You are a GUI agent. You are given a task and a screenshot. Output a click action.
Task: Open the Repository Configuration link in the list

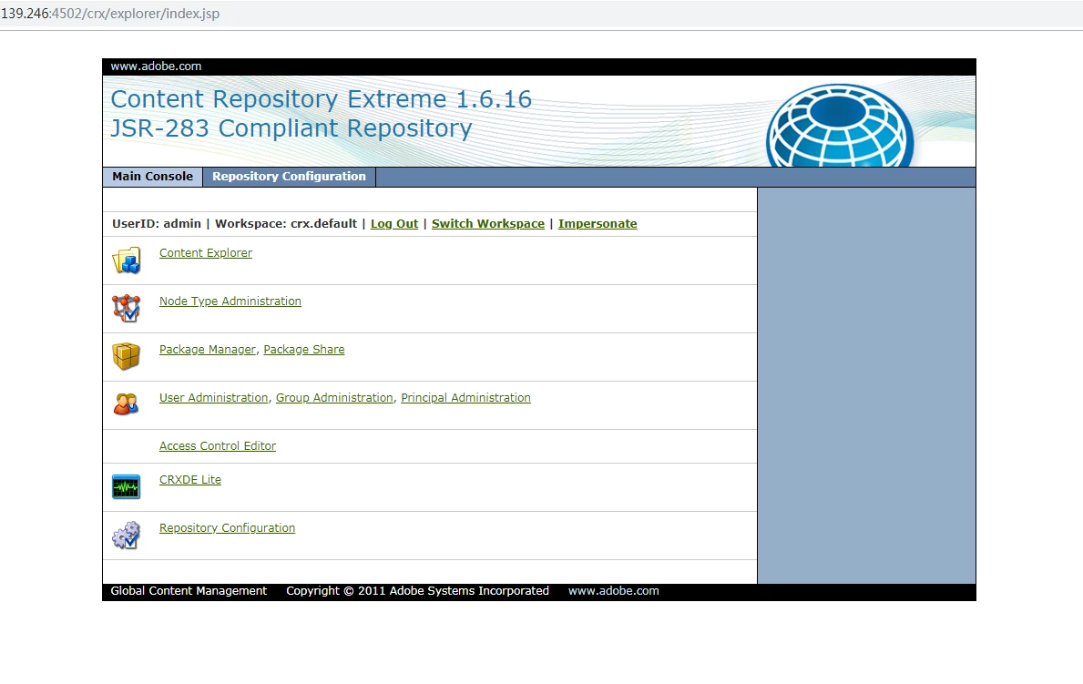tap(227, 528)
